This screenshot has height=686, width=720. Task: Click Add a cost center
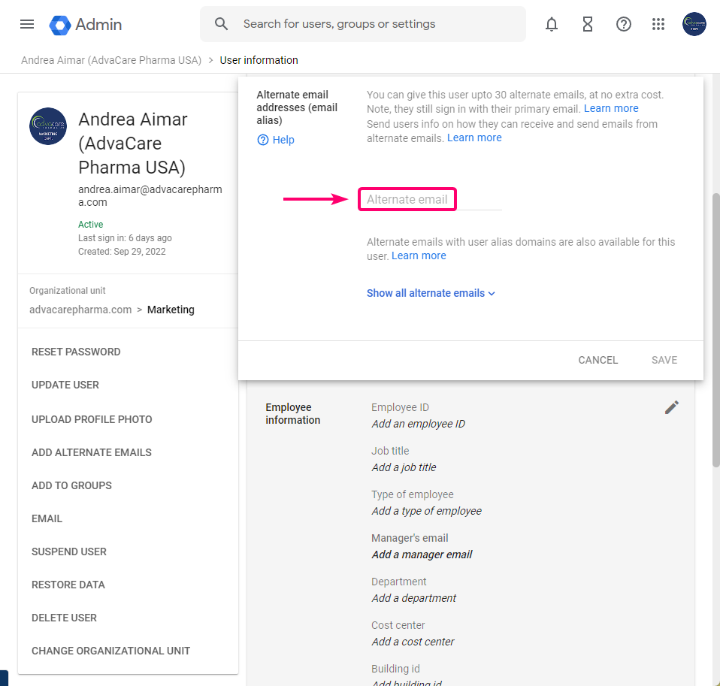413,642
